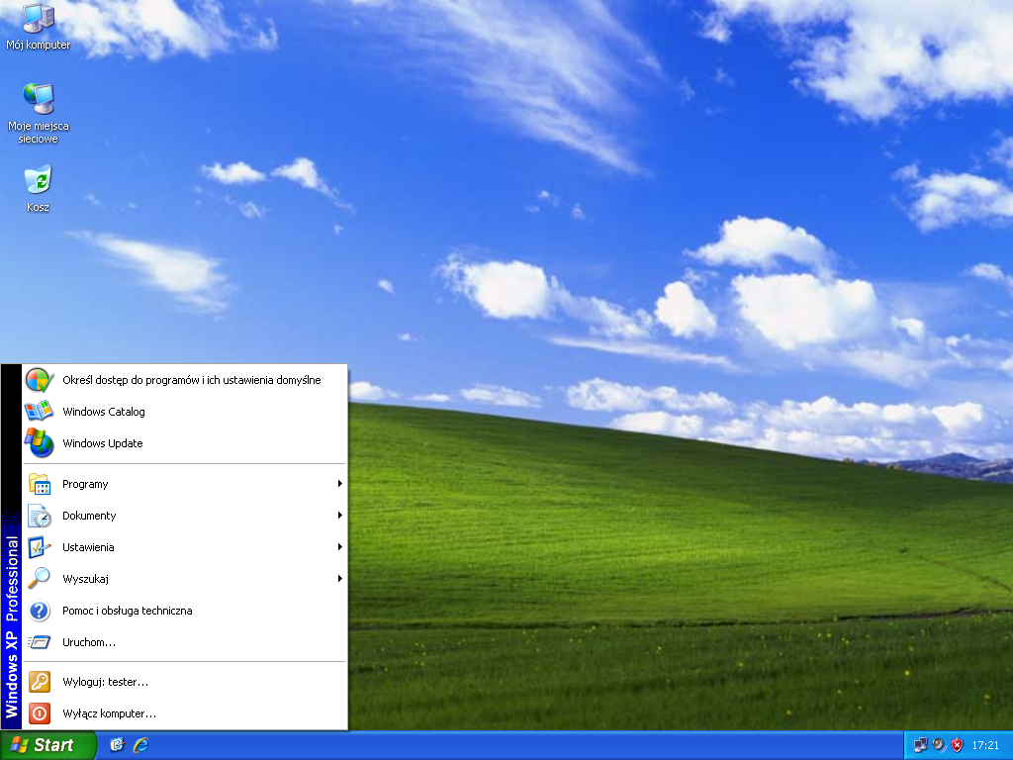The height and width of the screenshot is (760, 1013).
Task: Click the red security shield tray icon
Action: click(x=957, y=745)
